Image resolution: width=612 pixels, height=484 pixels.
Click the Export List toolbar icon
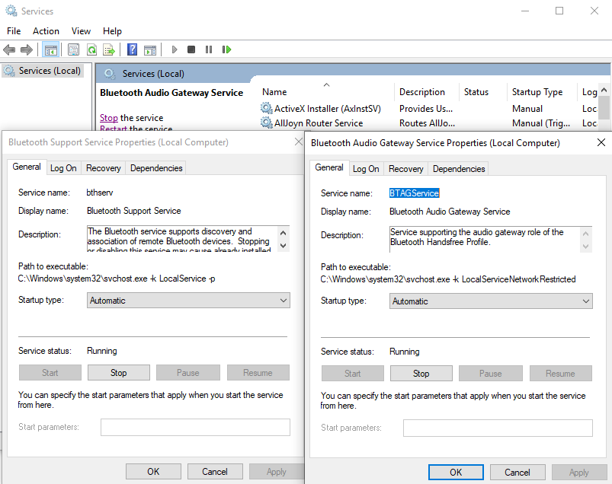(109, 49)
